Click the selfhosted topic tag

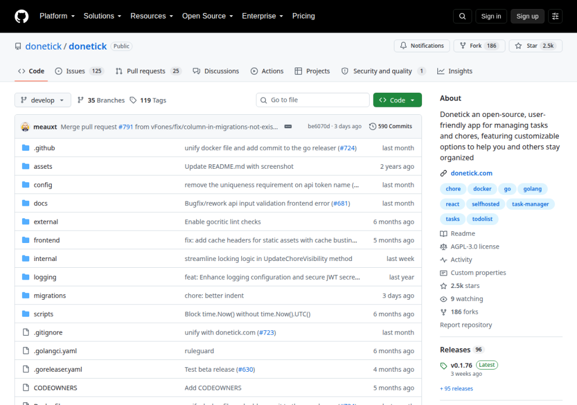[485, 204]
